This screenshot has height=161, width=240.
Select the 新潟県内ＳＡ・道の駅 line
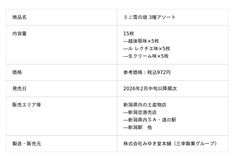(x=152, y=120)
